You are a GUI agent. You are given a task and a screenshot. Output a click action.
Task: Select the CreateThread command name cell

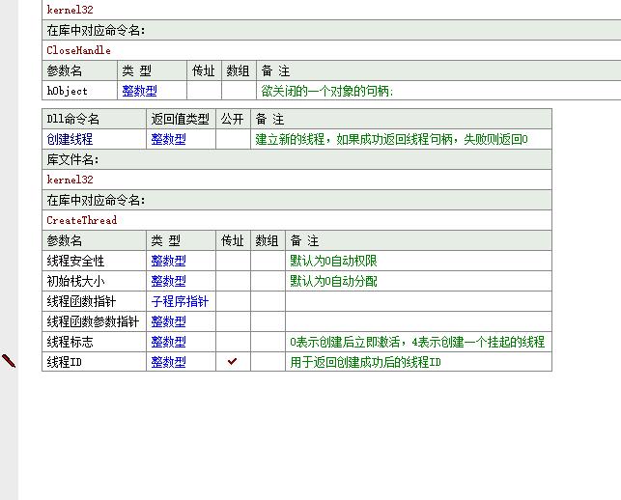296,220
